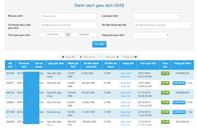Select the end date 12/03/2020 field
Image resolution: width=197 pixels, height=131 pixels.
click(84, 35)
